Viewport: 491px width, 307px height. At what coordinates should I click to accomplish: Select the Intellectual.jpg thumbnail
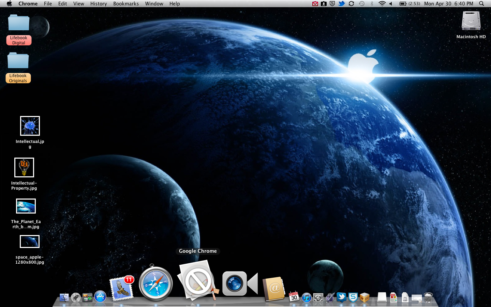tap(30, 126)
